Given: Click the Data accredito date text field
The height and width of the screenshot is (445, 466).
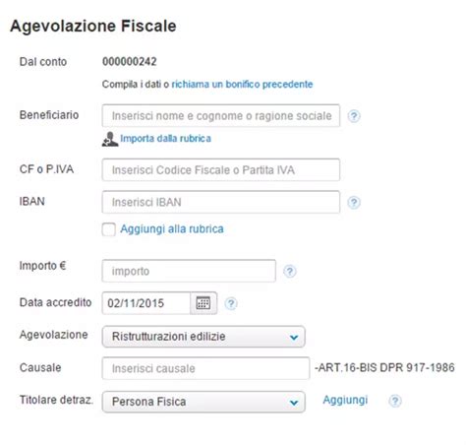Looking at the screenshot, I should pyautogui.click(x=146, y=303).
